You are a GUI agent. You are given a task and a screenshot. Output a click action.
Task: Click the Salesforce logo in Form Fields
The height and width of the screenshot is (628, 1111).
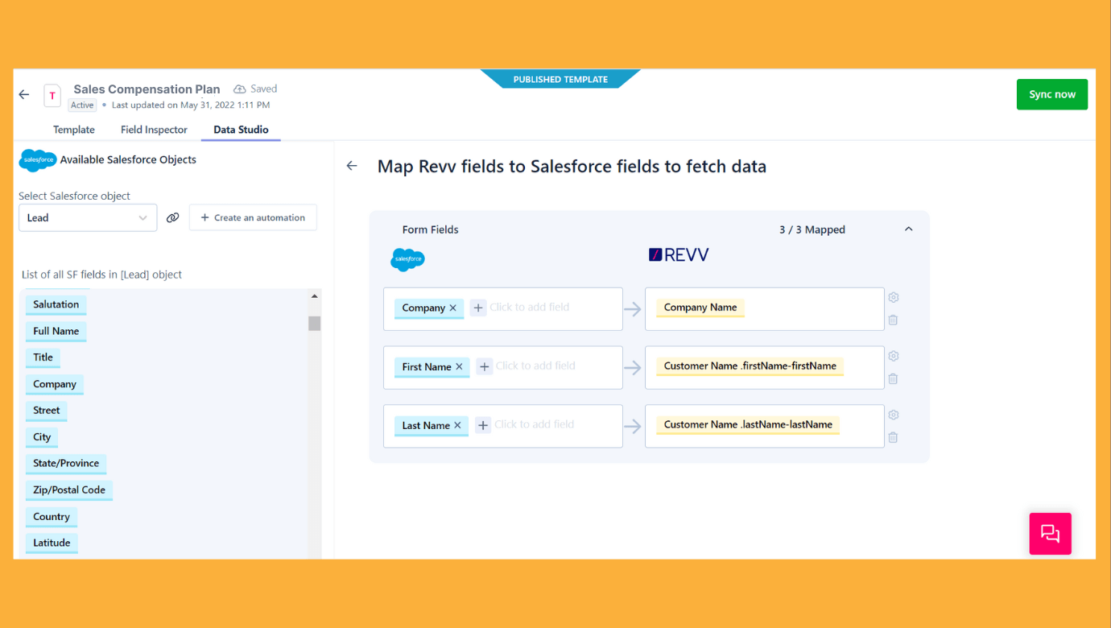tap(407, 259)
